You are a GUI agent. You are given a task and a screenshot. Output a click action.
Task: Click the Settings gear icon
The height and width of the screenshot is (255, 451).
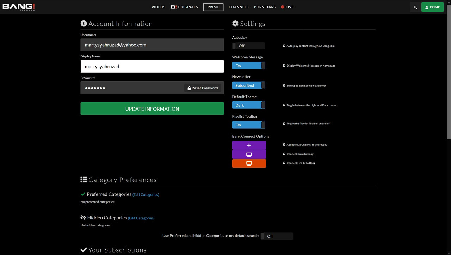[235, 24]
